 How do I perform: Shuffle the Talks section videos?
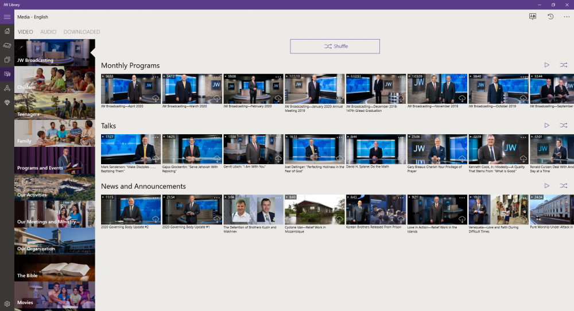pyautogui.click(x=563, y=125)
